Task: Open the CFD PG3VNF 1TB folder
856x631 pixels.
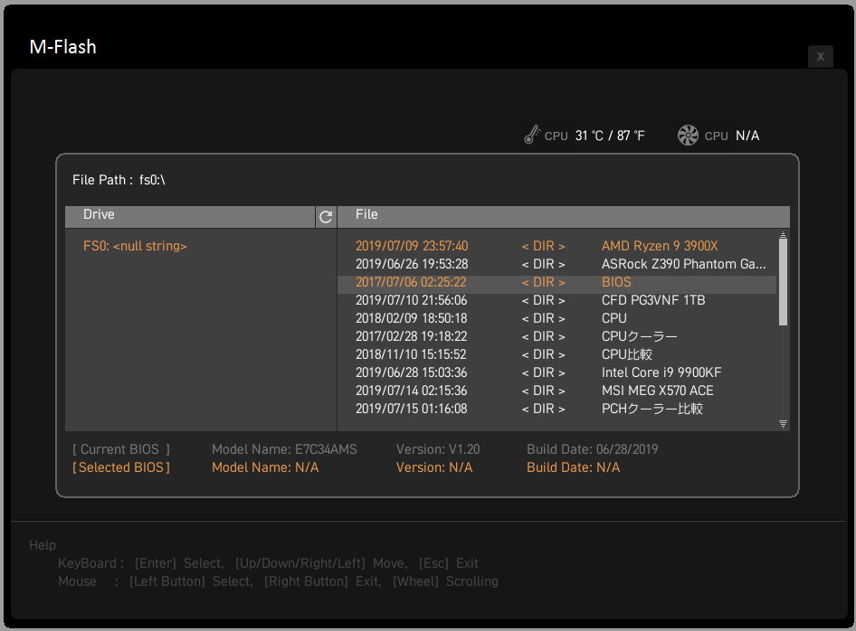Action: (x=653, y=300)
